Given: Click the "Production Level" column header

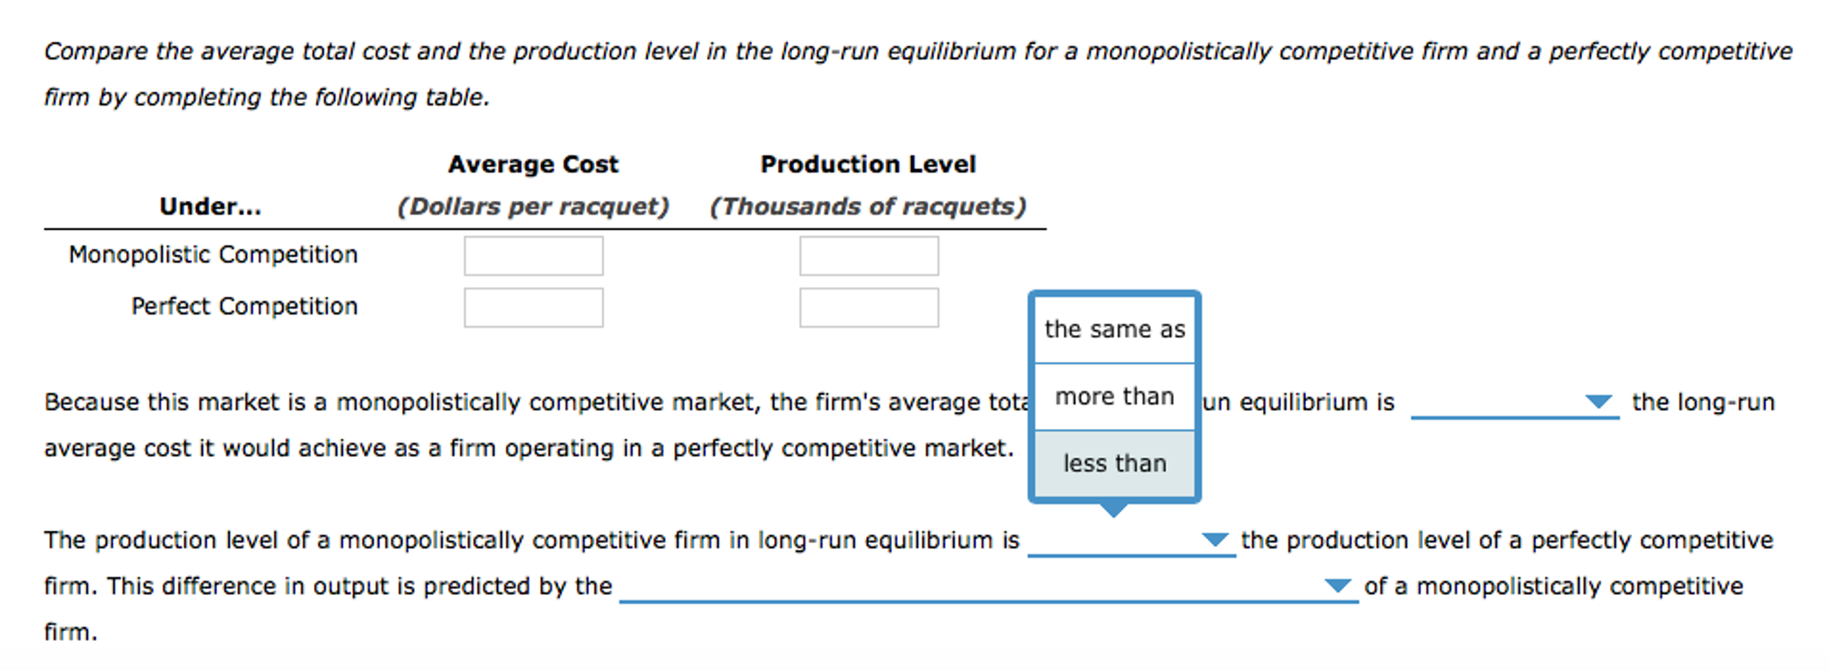Looking at the screenshot, I should coord(868,164).
